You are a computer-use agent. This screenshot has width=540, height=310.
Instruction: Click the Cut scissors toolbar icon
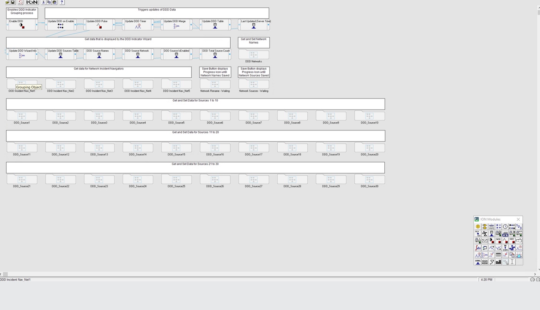(x=44, y=2)
